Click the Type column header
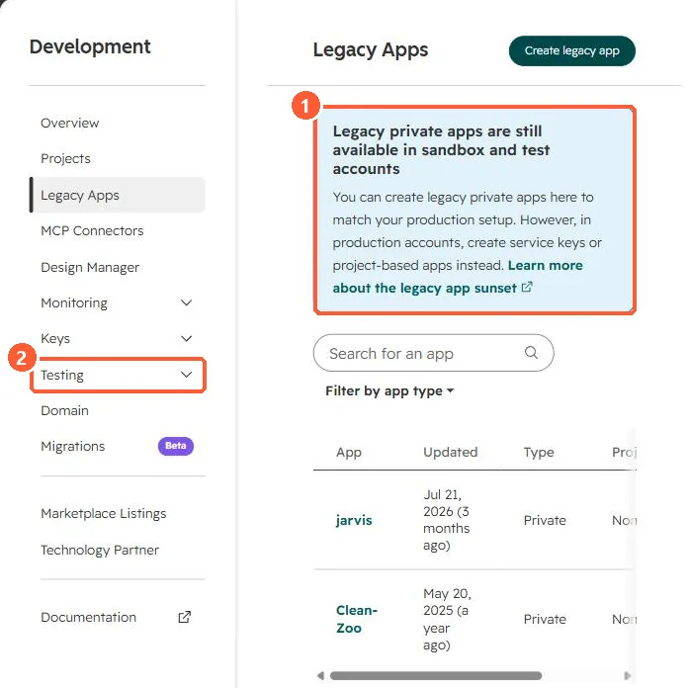Screen dimensions: 690x688 [539, 452]
